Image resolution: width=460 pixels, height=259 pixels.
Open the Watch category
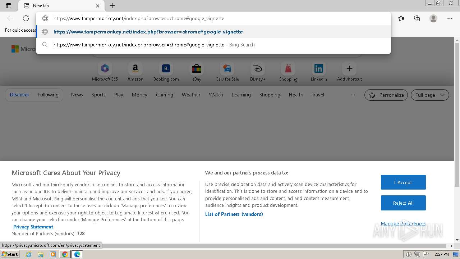216,95
